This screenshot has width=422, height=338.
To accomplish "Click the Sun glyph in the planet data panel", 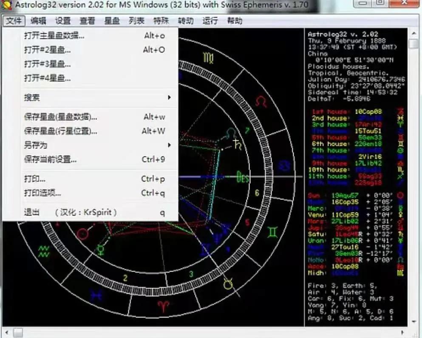I will click(x=400, y=195).
